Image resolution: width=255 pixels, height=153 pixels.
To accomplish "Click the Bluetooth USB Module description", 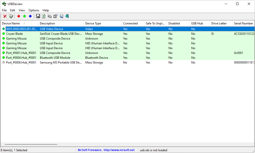I will (x=55, y=58).
